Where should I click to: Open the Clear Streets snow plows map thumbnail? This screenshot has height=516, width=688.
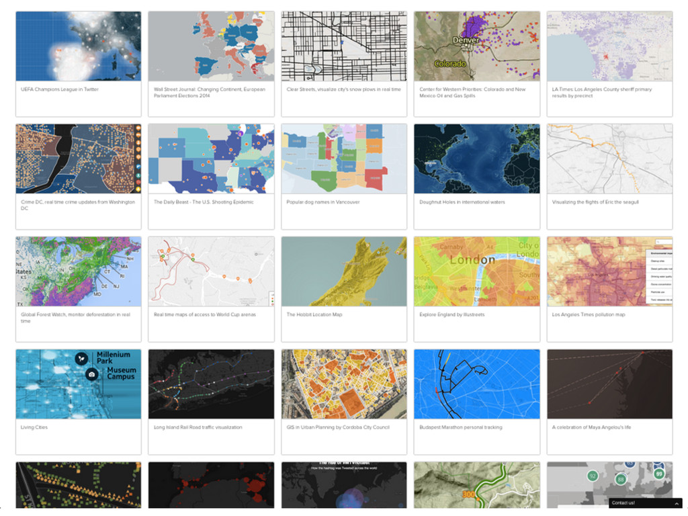pos(344,46)
